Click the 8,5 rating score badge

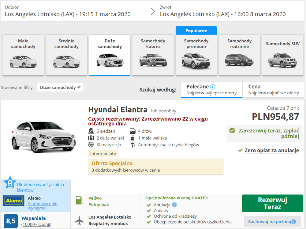click(x=11, y=221)
